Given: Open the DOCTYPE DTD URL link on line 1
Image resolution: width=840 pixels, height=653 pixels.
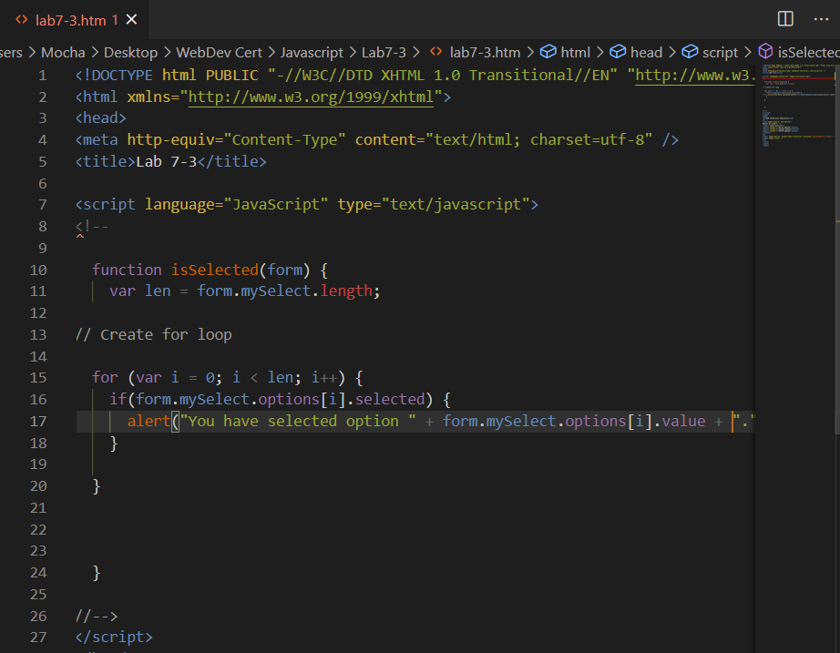Looking at the screenshot, I should (x=695, y=75).
